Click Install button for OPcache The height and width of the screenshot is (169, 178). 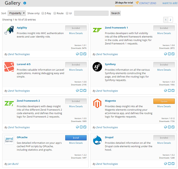click(76, 138)
